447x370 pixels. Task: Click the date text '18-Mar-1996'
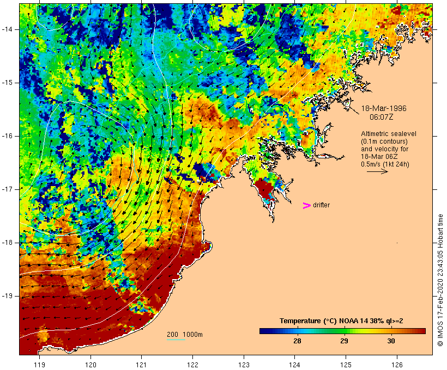point(384,108)
